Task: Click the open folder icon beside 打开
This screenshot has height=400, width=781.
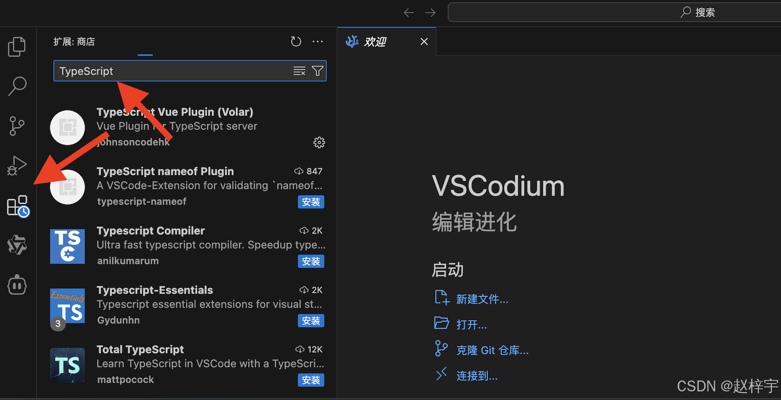Action: [441, 323]
